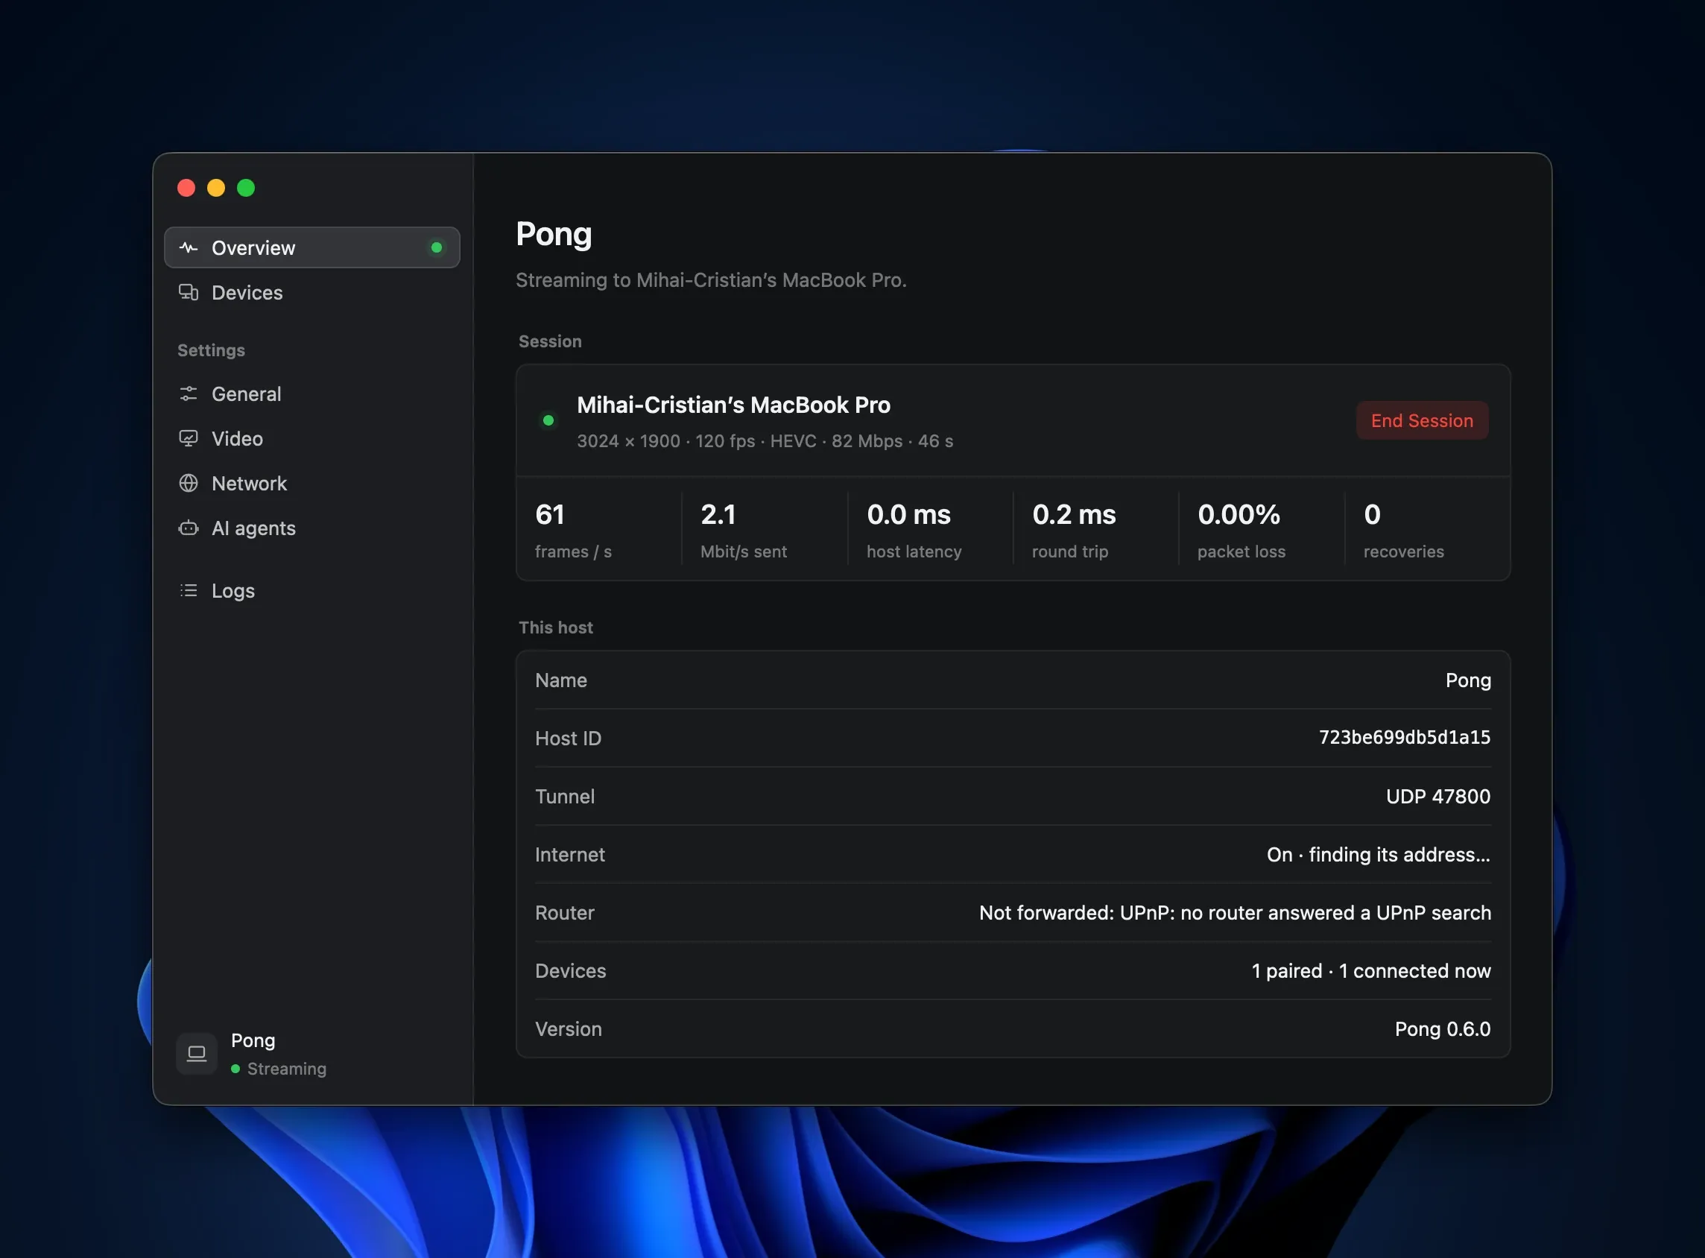Click the 0.0 ms host latency stat
The width and height of the screenshot is (1705, 1258).
[x=929, y=530]
